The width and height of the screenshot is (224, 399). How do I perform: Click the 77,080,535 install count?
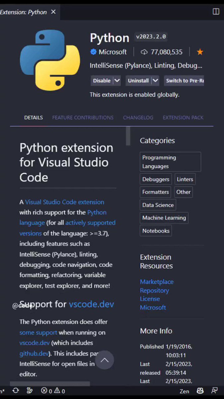click(x=167, y=52)
